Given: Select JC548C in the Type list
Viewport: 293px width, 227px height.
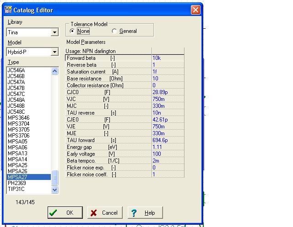Looking at the screenshot, I should coord(29,112).
